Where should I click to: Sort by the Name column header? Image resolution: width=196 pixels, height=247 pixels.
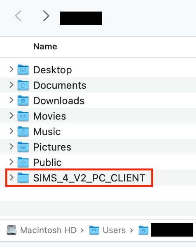pyautogui.click(x=45, y=47)
